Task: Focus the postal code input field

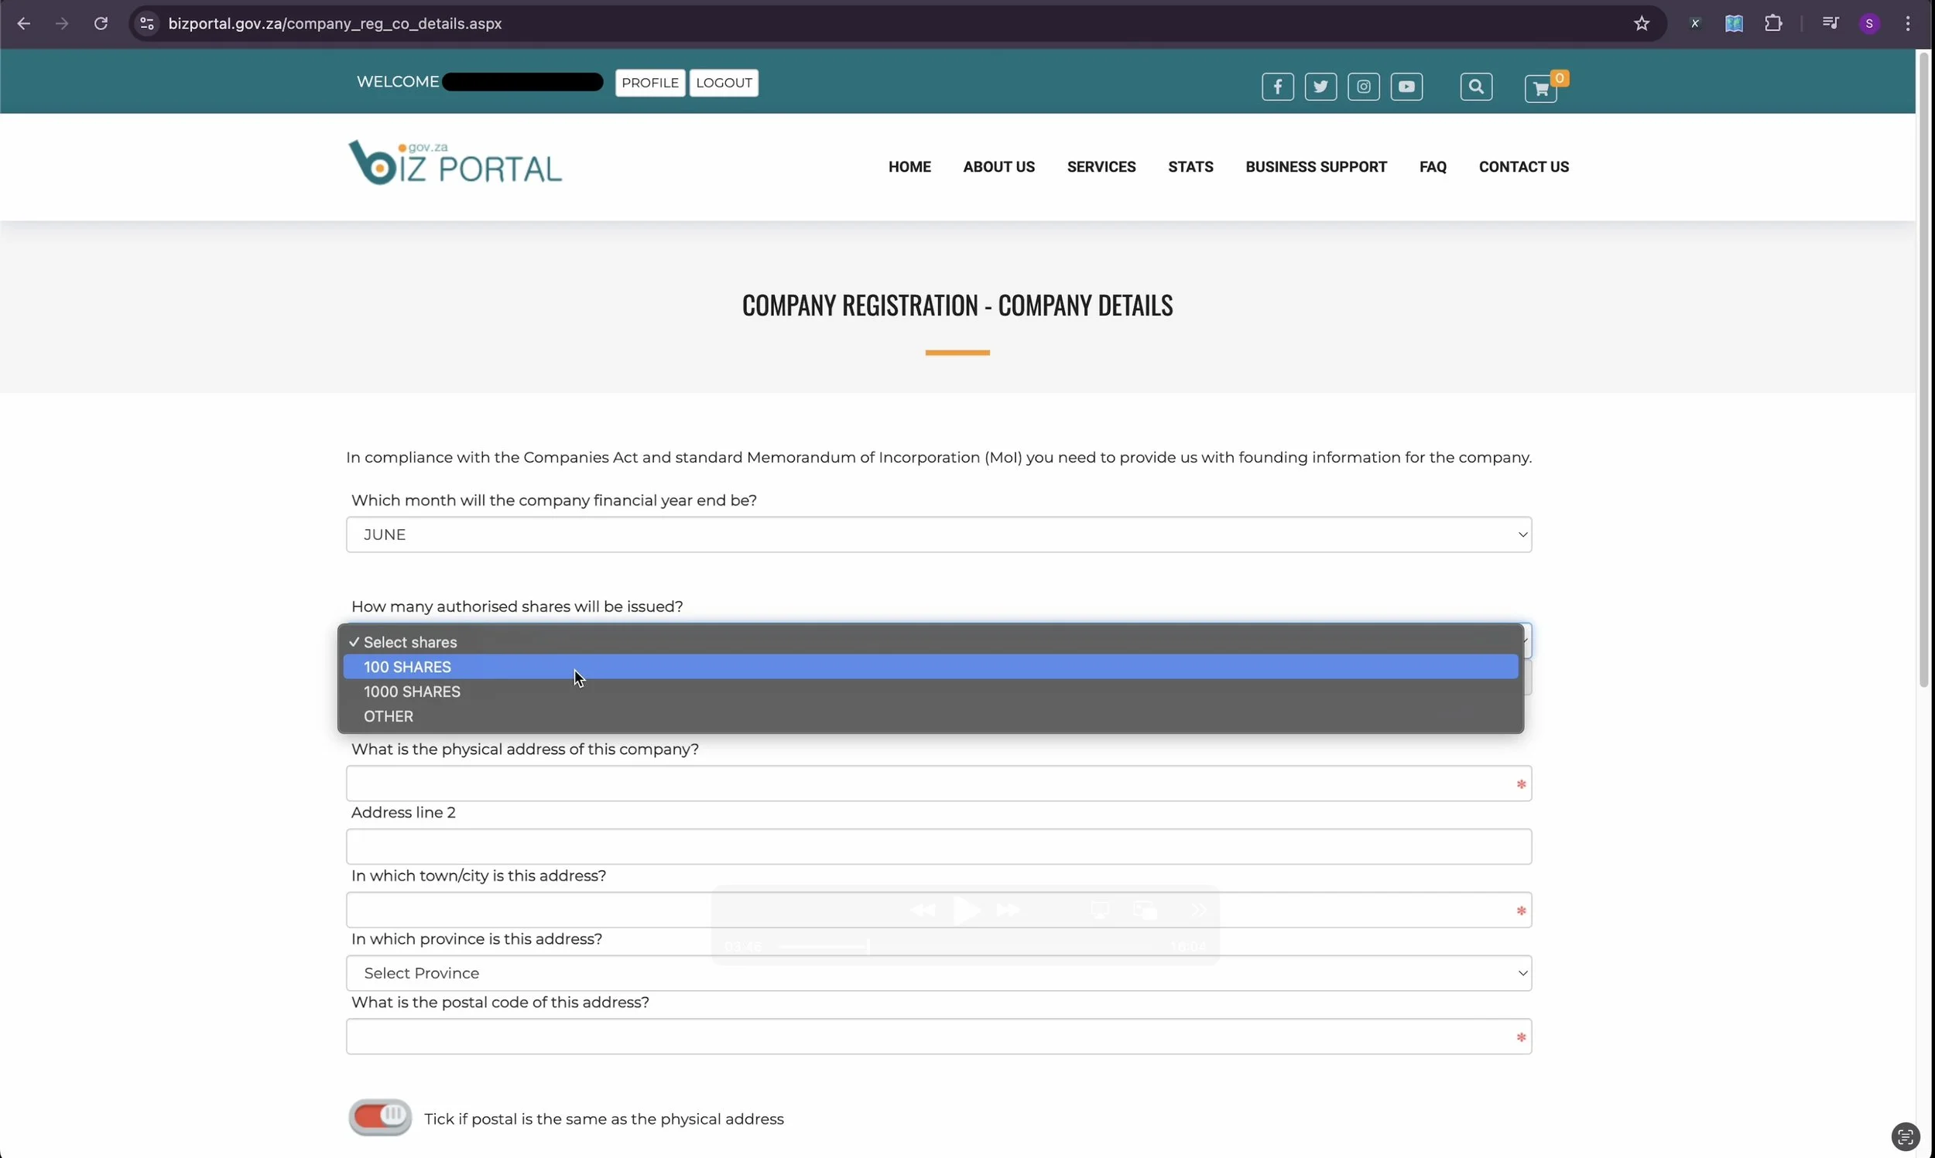Action: click(929, 1037)
